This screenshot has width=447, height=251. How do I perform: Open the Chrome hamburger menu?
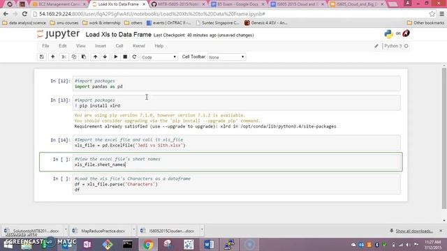click(x=441, y=14)
